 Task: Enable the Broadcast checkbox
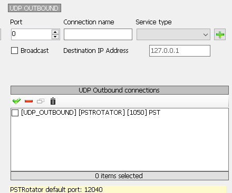14,51
